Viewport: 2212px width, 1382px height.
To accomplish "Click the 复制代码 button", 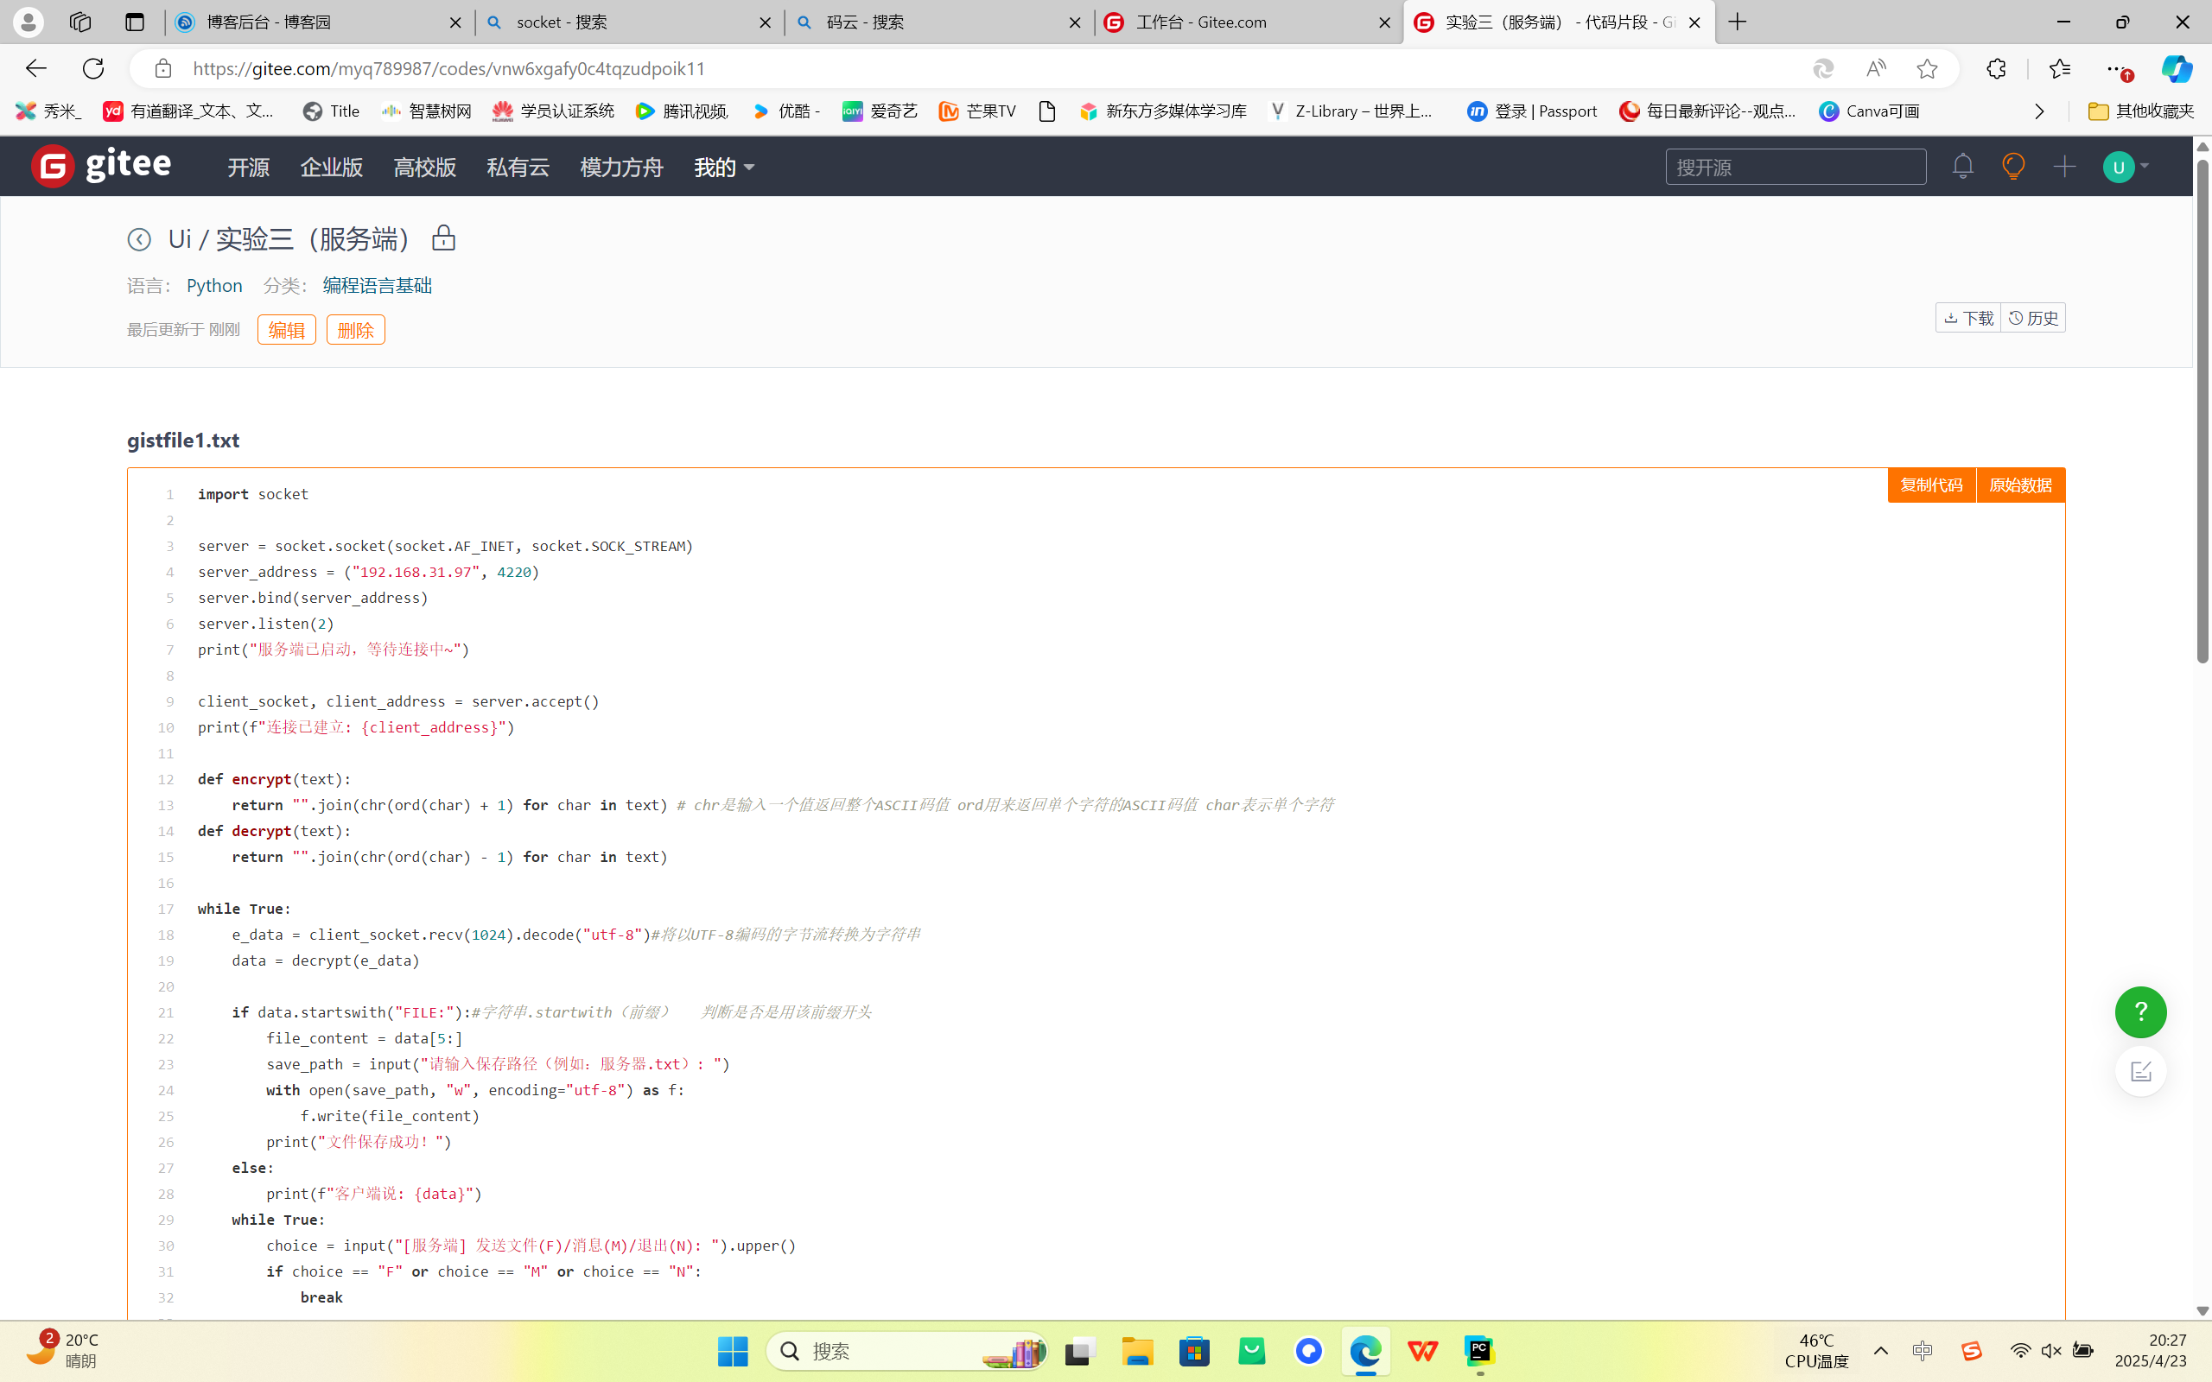I will tap(1930, 485).
